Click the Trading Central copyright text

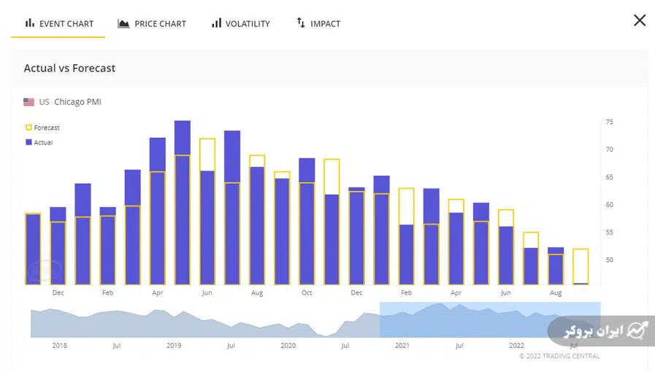(559, 356)
